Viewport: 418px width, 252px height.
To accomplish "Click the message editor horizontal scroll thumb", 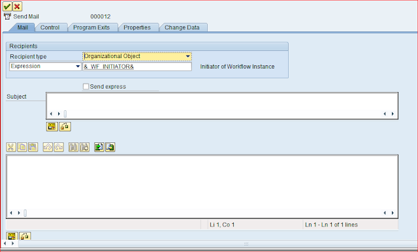I will tap(25, 213).
